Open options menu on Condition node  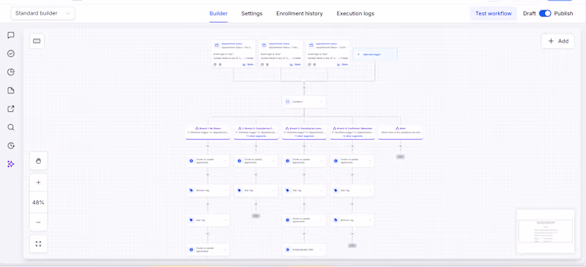tap(322, 102)
